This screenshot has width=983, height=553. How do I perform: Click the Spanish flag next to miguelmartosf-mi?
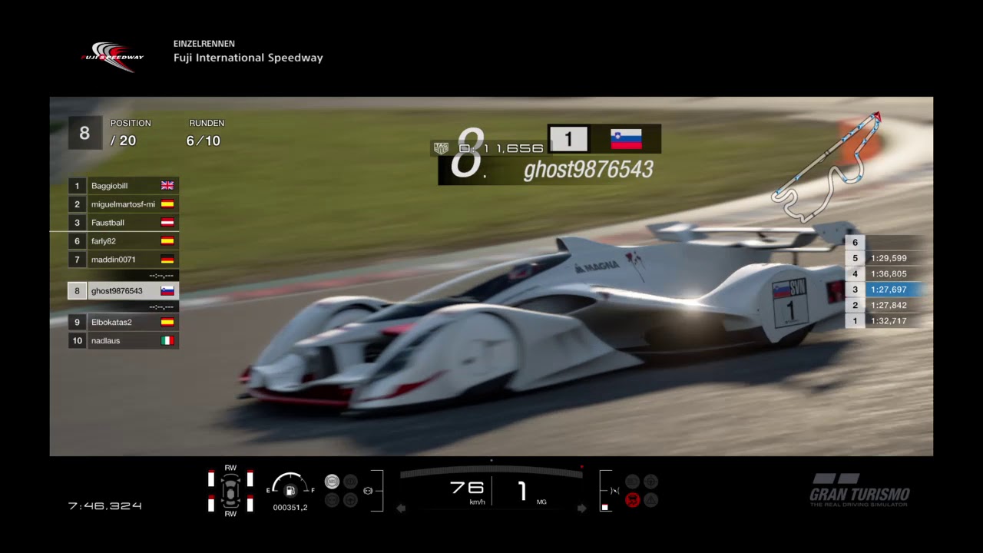tap(167, 204)
